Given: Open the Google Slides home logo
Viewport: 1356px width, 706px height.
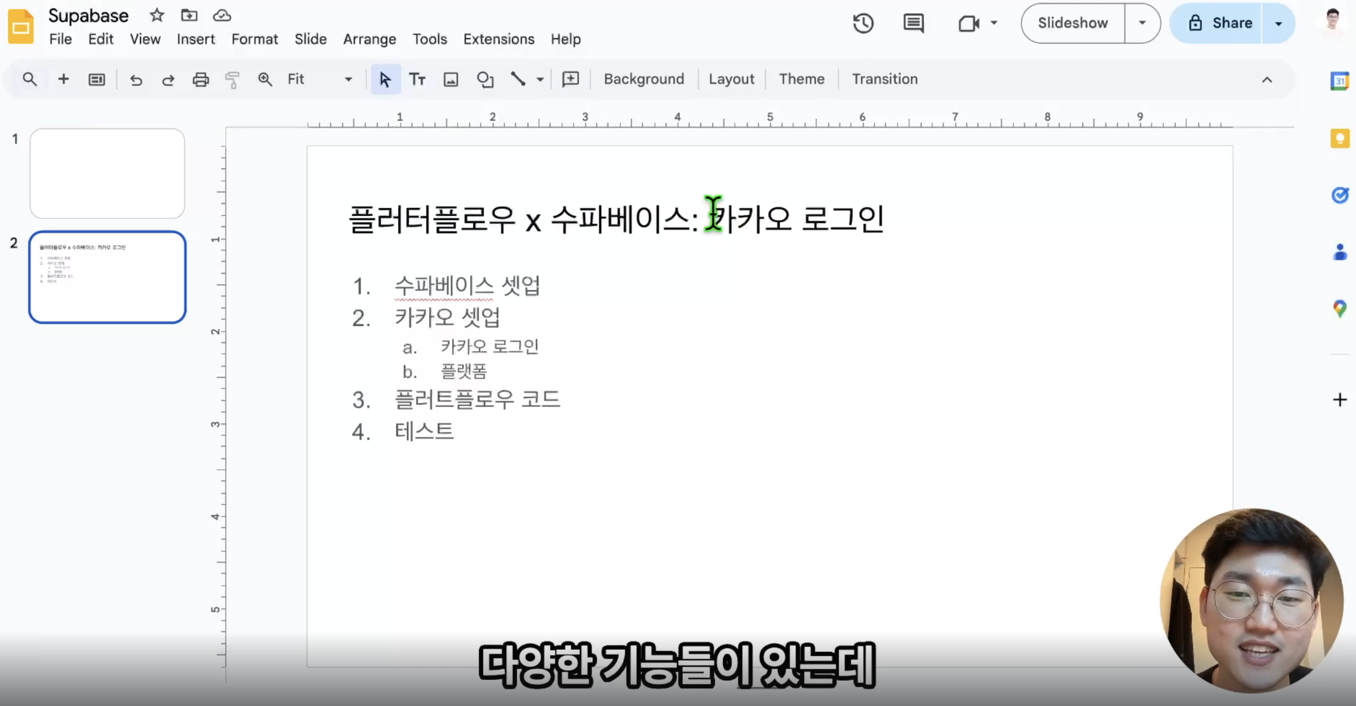Looking at the screenshot, I should tap(21, 26).
